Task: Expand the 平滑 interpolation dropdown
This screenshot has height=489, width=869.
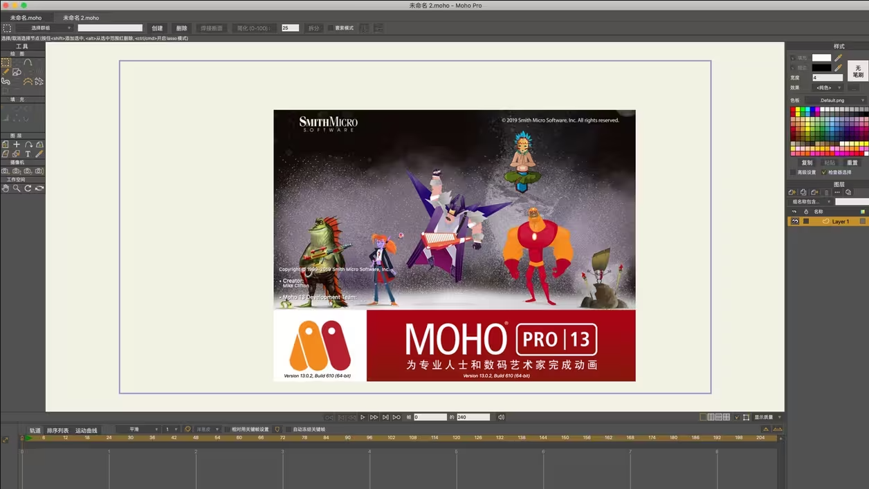Action: (138, 430)
